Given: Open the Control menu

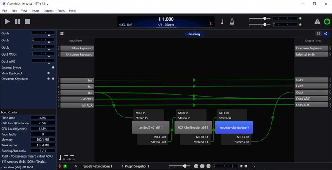Looking at the screenshot, I should tap(48, 11).
